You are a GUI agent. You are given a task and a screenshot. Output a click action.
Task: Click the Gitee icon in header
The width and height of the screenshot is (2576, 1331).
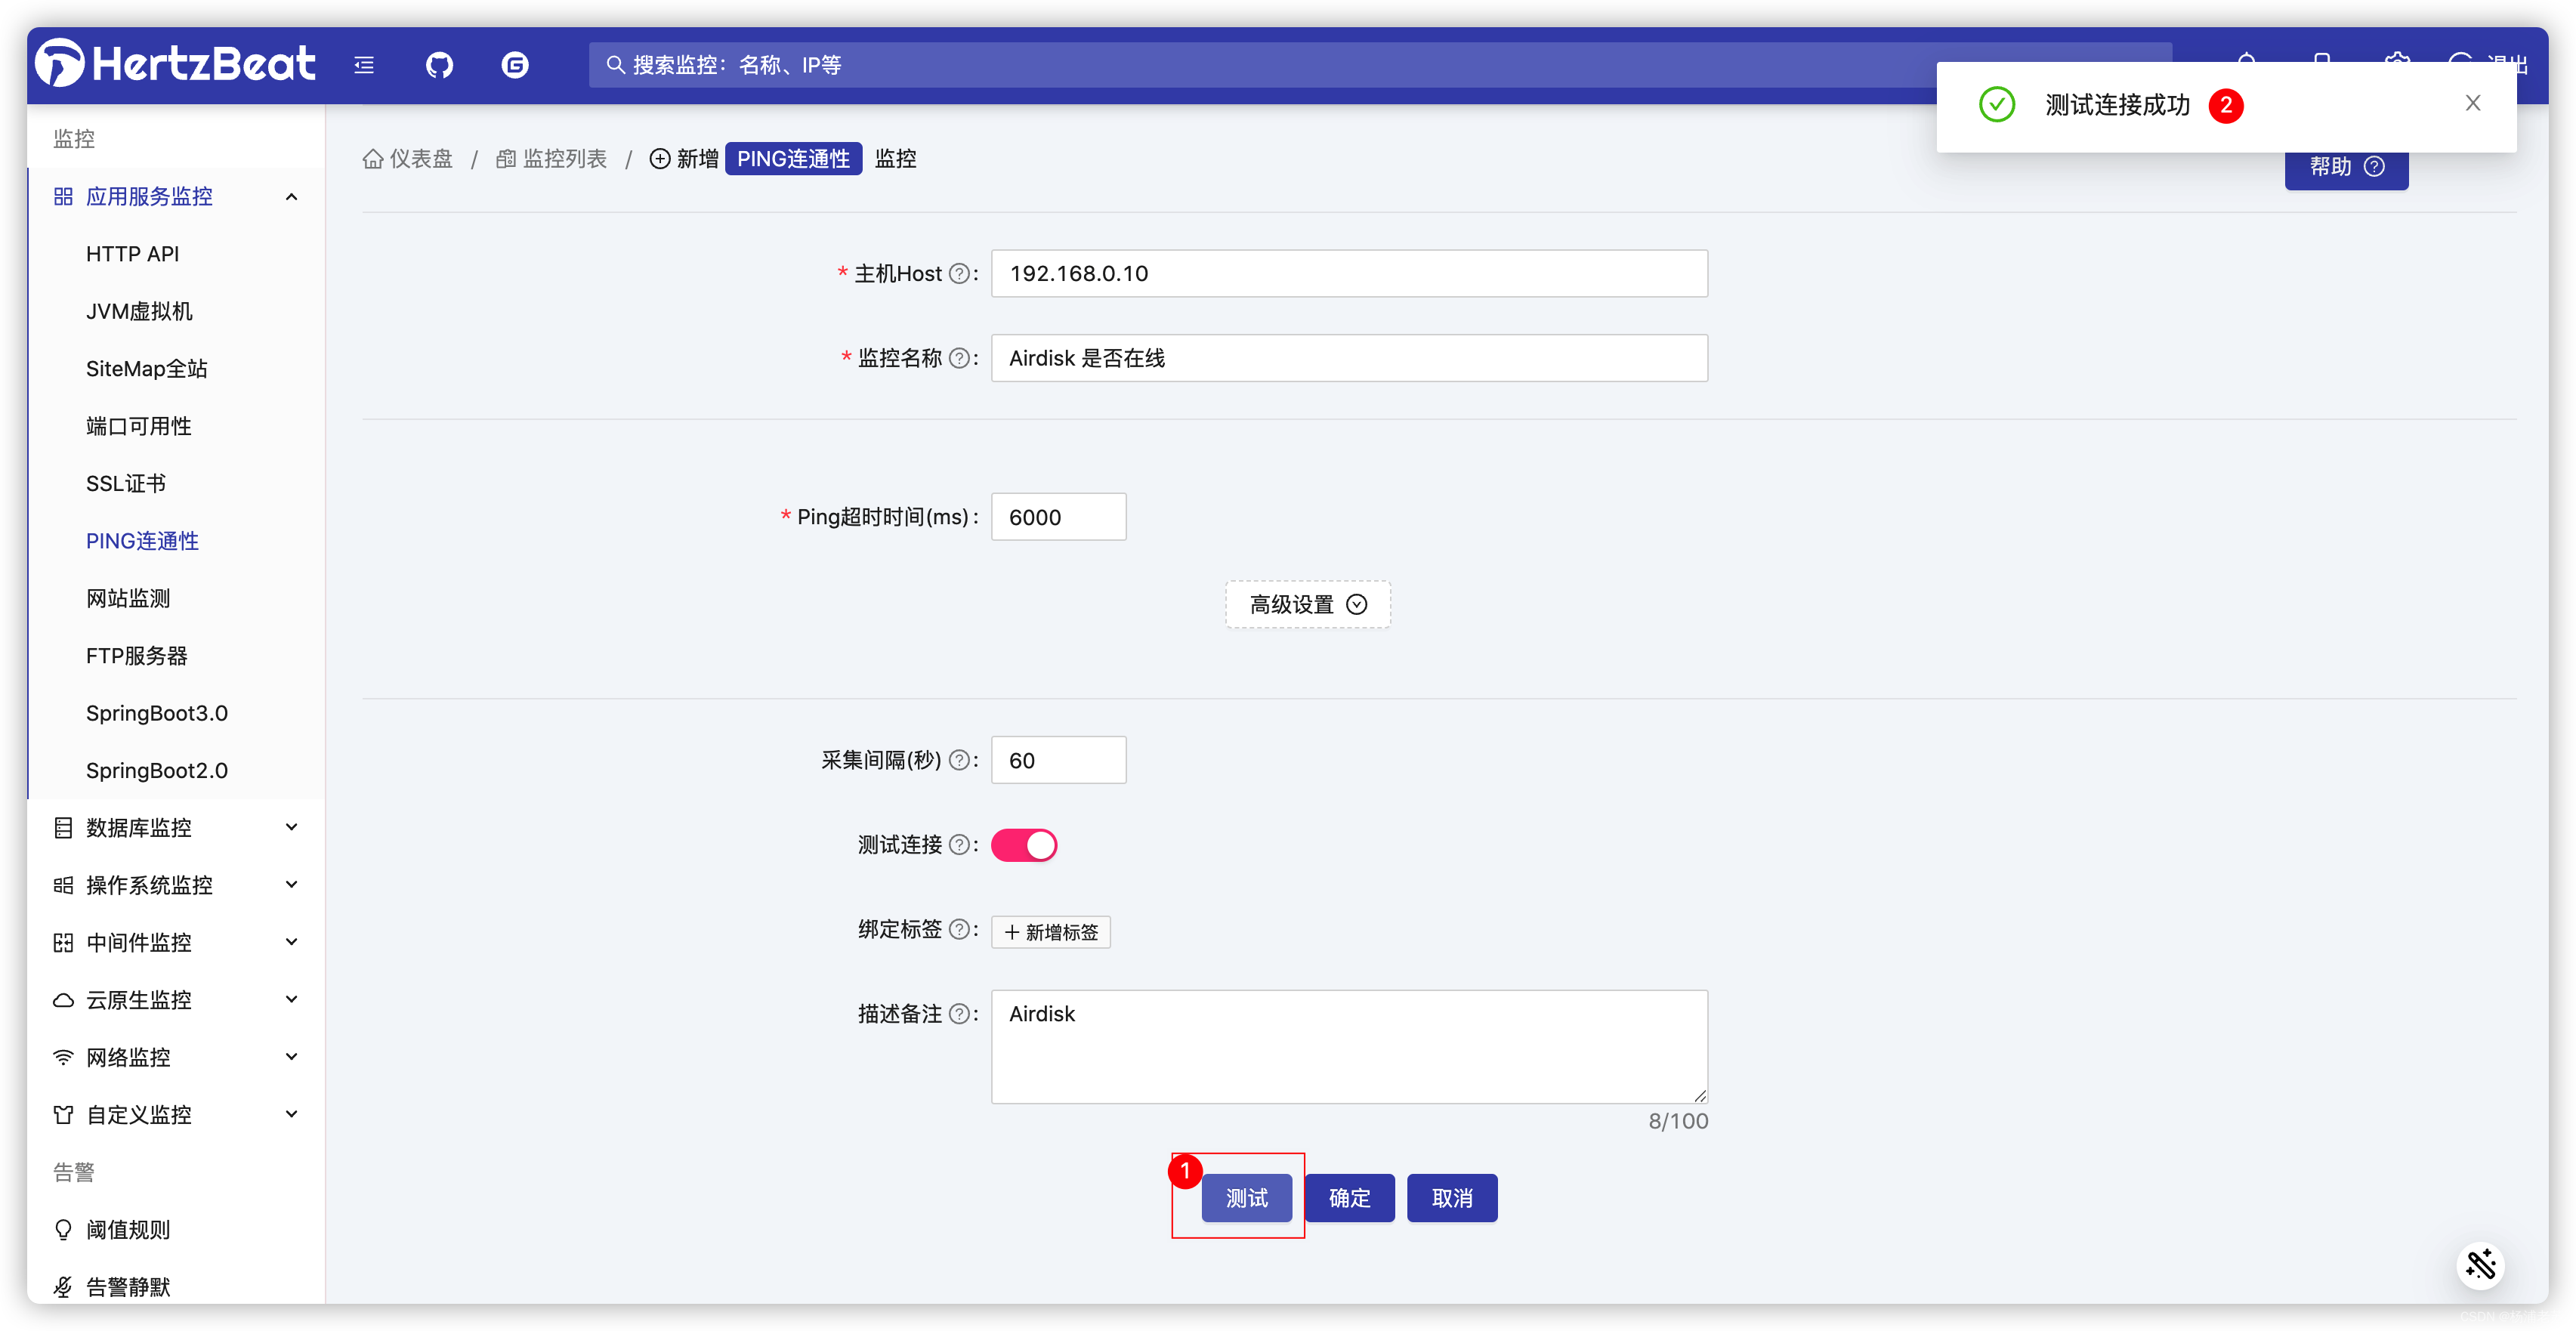click(x=514, y=66)
